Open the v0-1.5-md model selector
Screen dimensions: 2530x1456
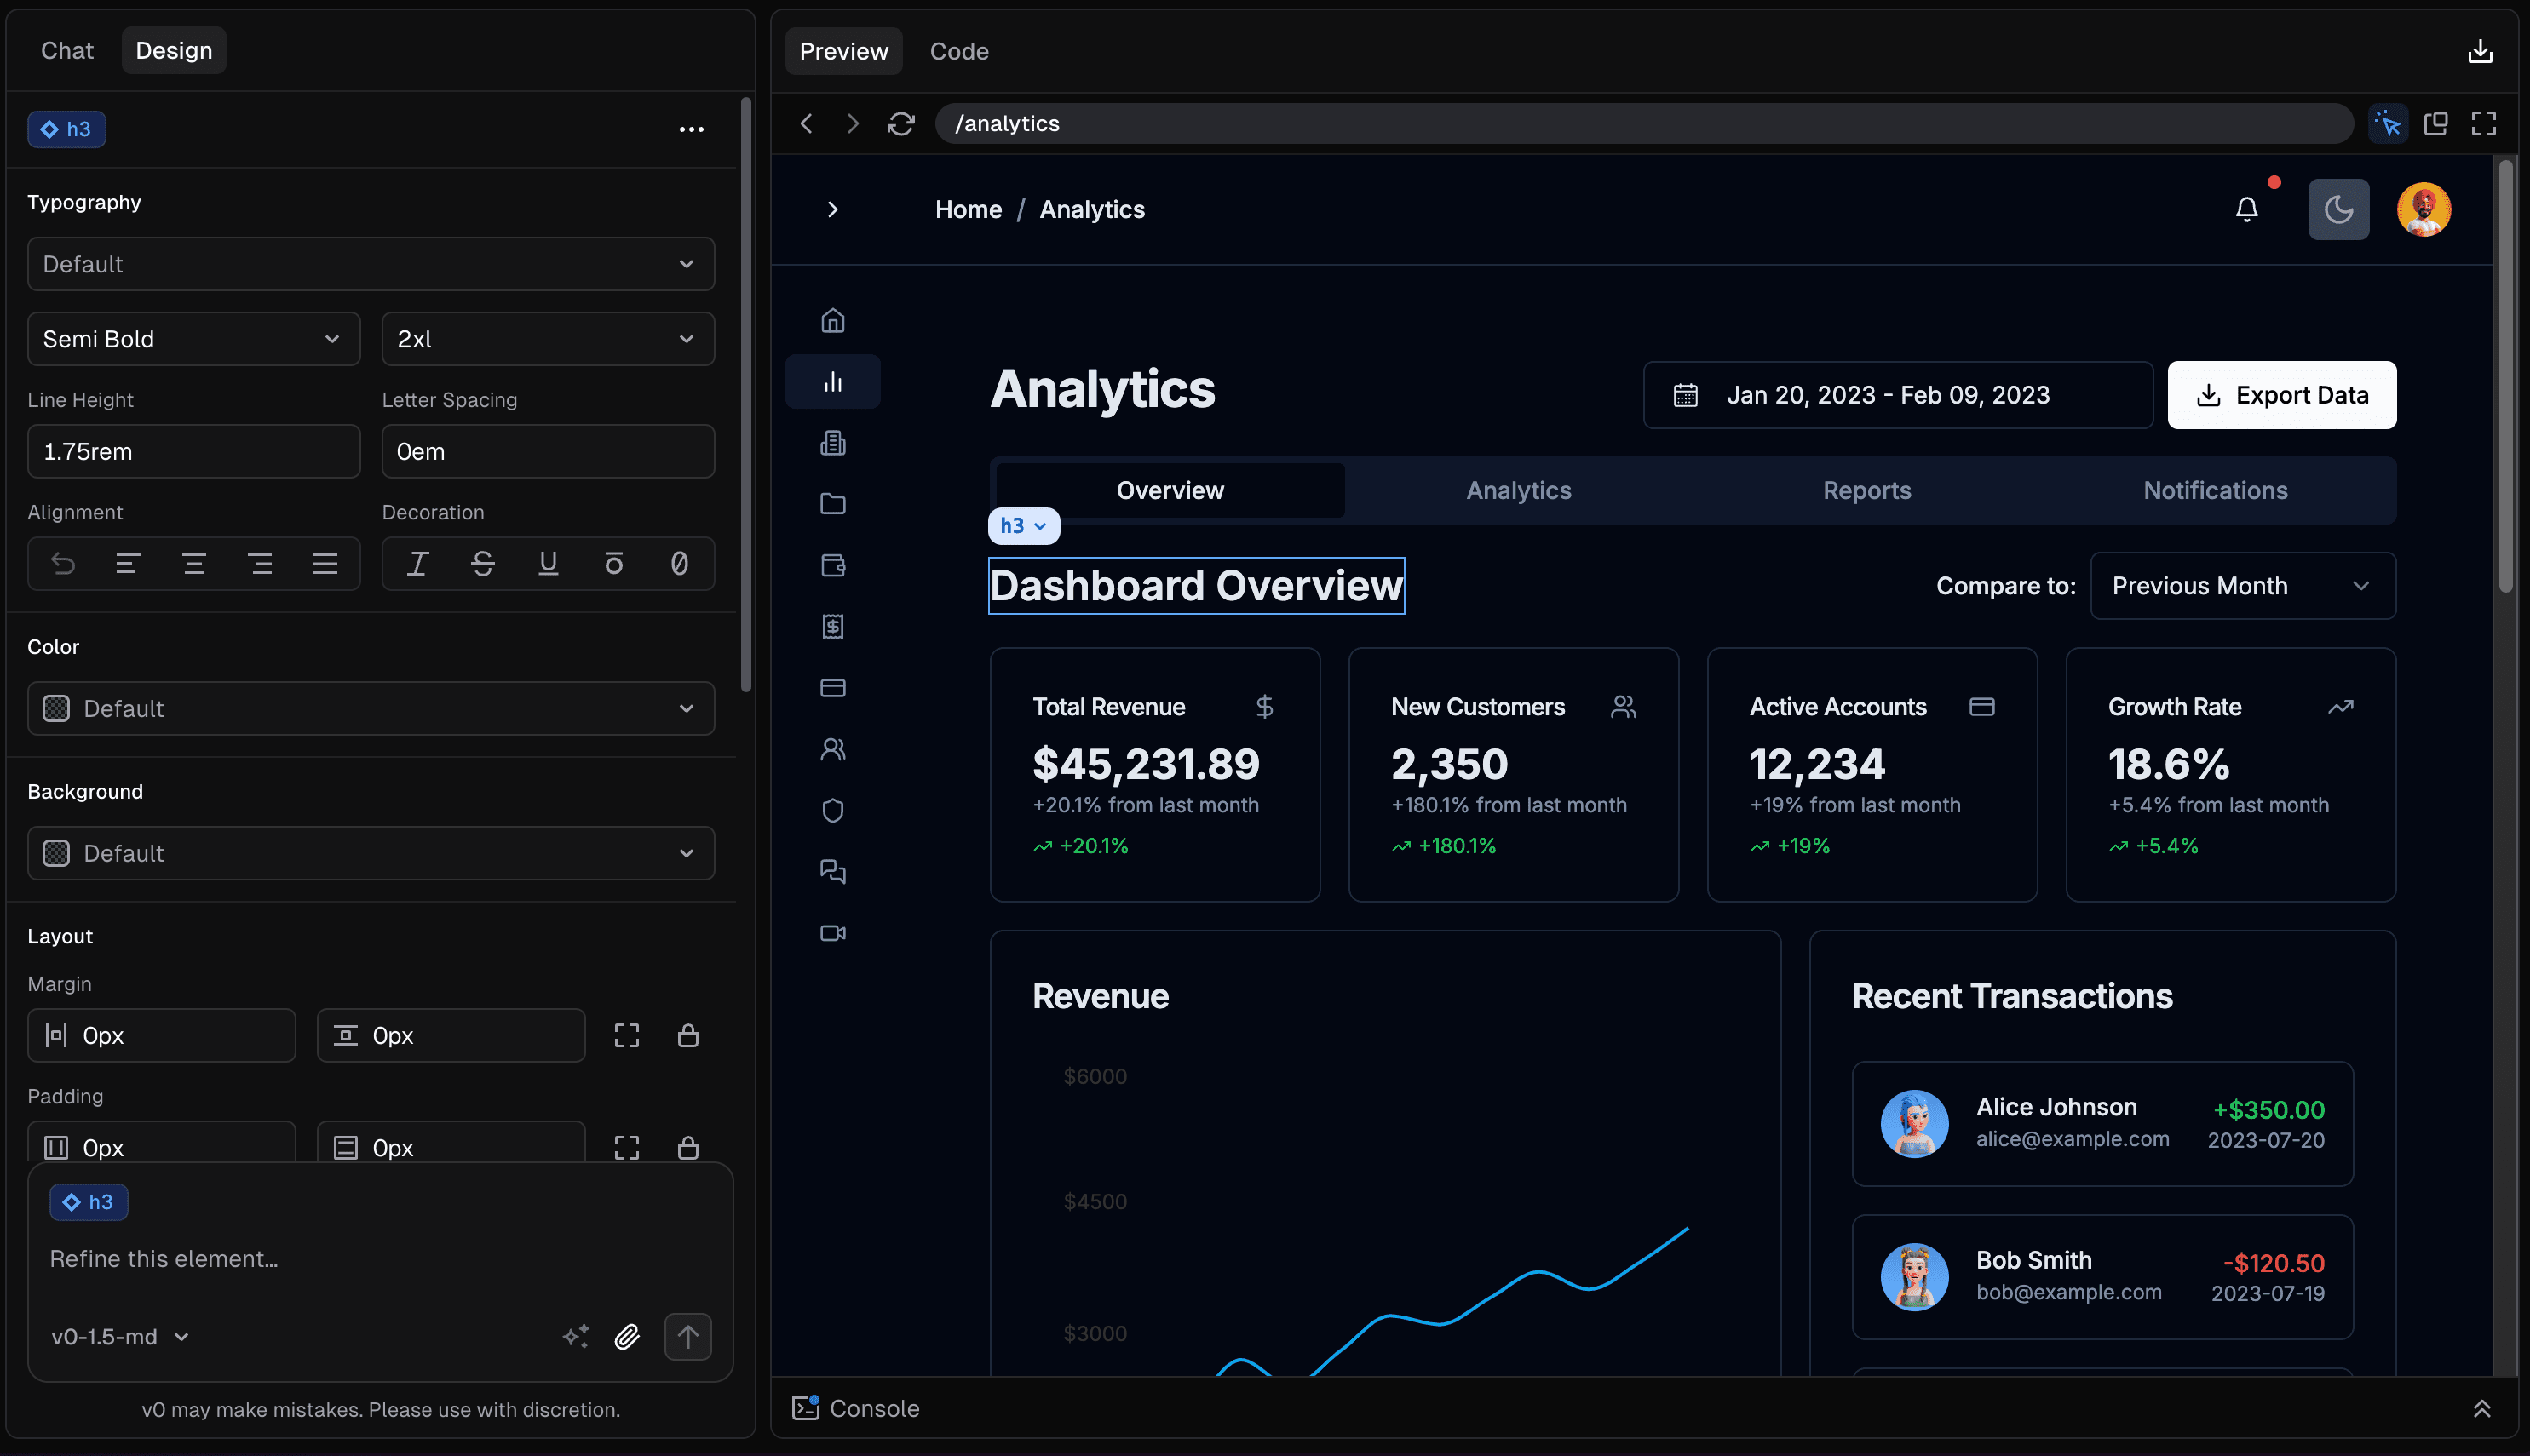pos(119,1336)
